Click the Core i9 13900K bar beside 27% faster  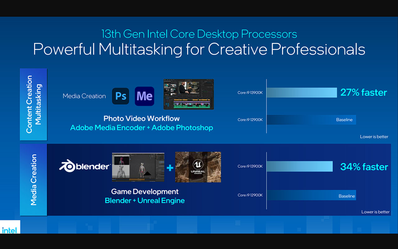click(x=302, y=92)
